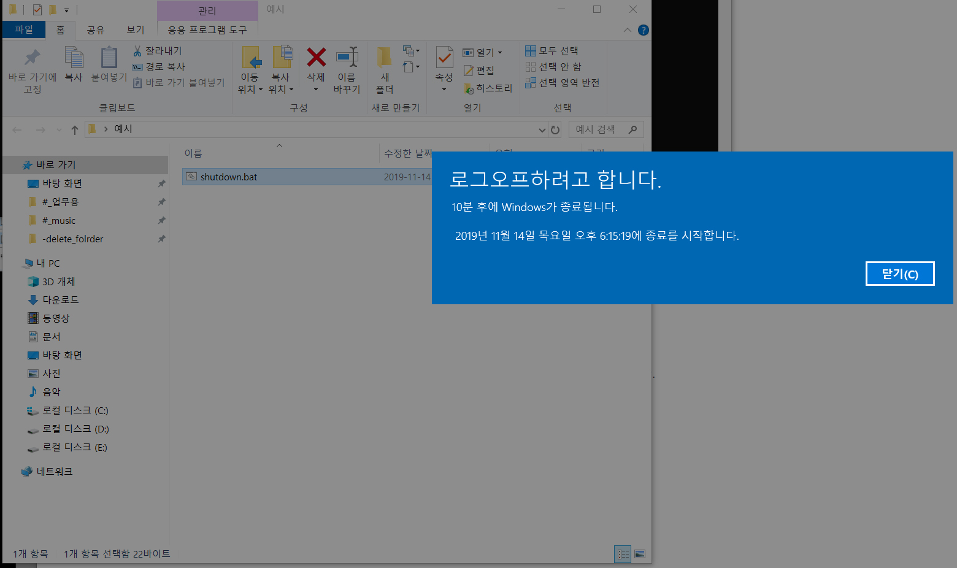Image resolution: width=957 pixels, height=568 pixels.
Task: Click 바로 가기 붙여넣기
Action: tap(179, 82)
